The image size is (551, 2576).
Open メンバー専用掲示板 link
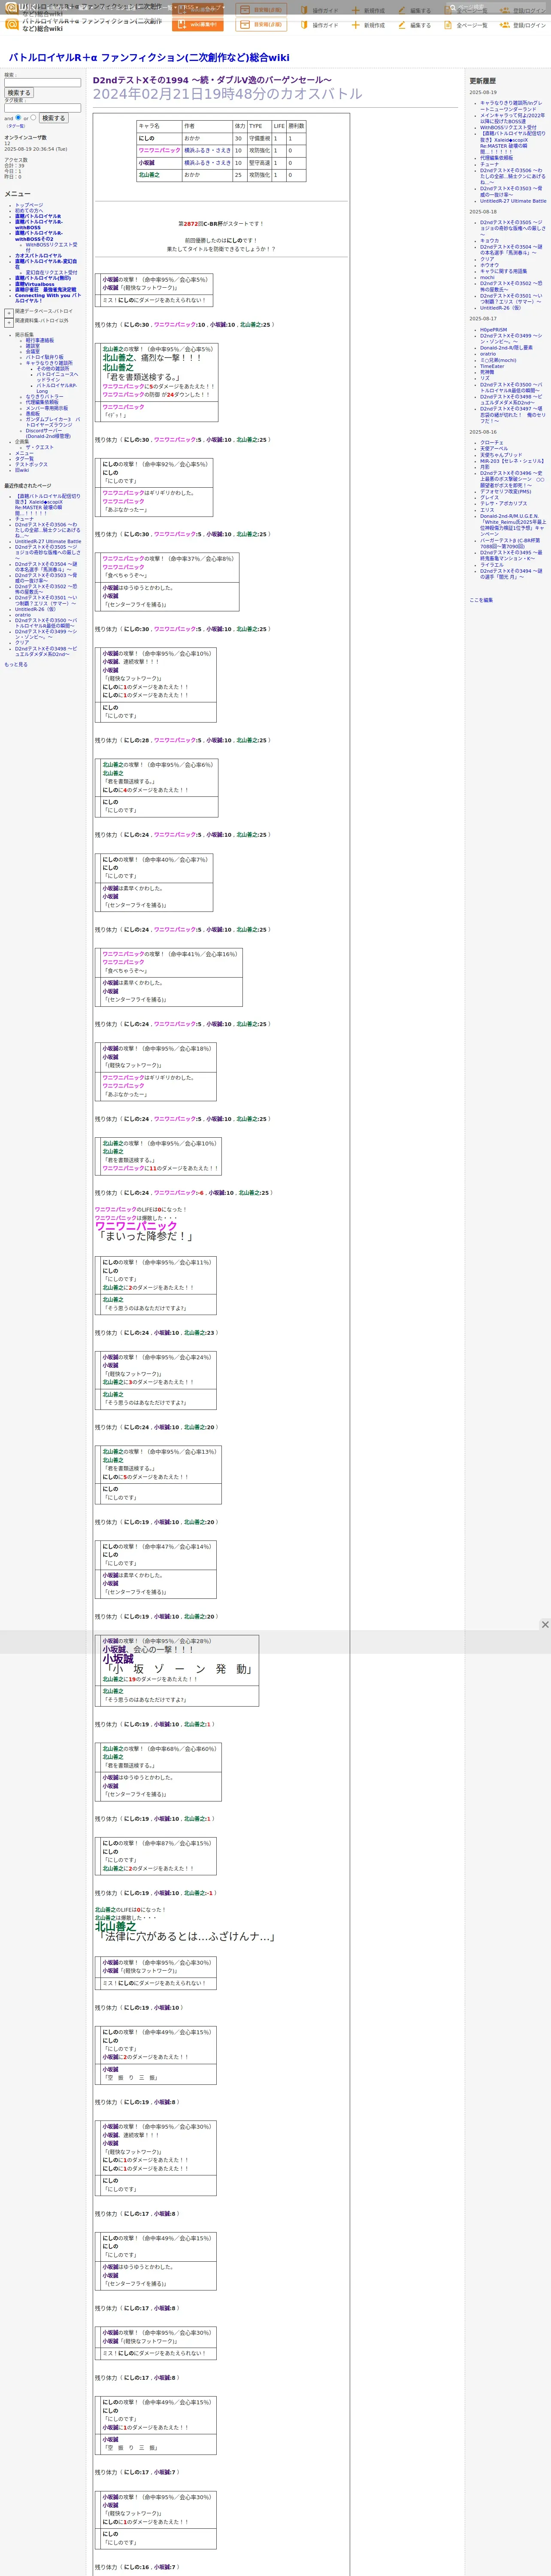[x=47, y=408]
